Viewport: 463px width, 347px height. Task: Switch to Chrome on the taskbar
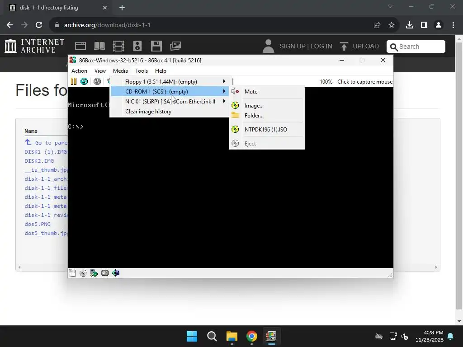pyautogui.click(x=251, y=336)
